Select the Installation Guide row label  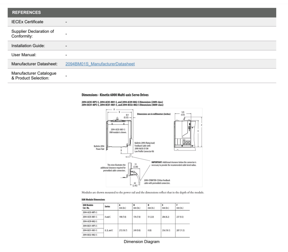[28, 46]
